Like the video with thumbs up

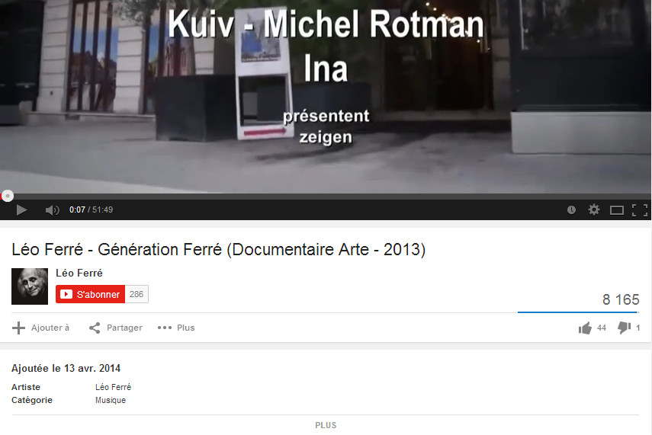(x=585, y=328)
